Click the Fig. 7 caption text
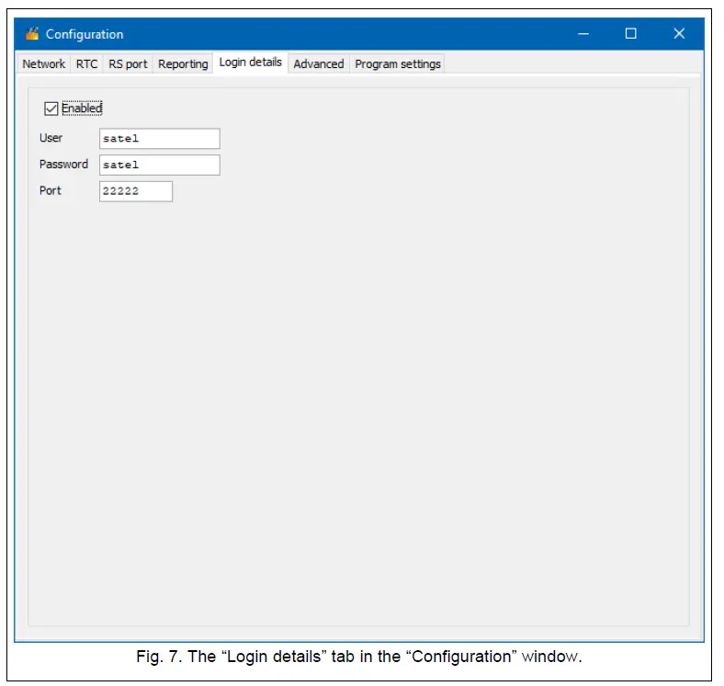Image resolution: width=724 pixels, height=686 pixels. [358, 657]
